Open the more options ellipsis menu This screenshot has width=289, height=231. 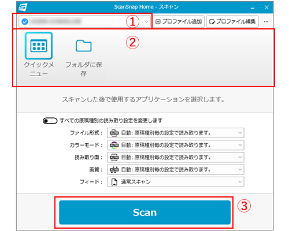pos(266,21)
